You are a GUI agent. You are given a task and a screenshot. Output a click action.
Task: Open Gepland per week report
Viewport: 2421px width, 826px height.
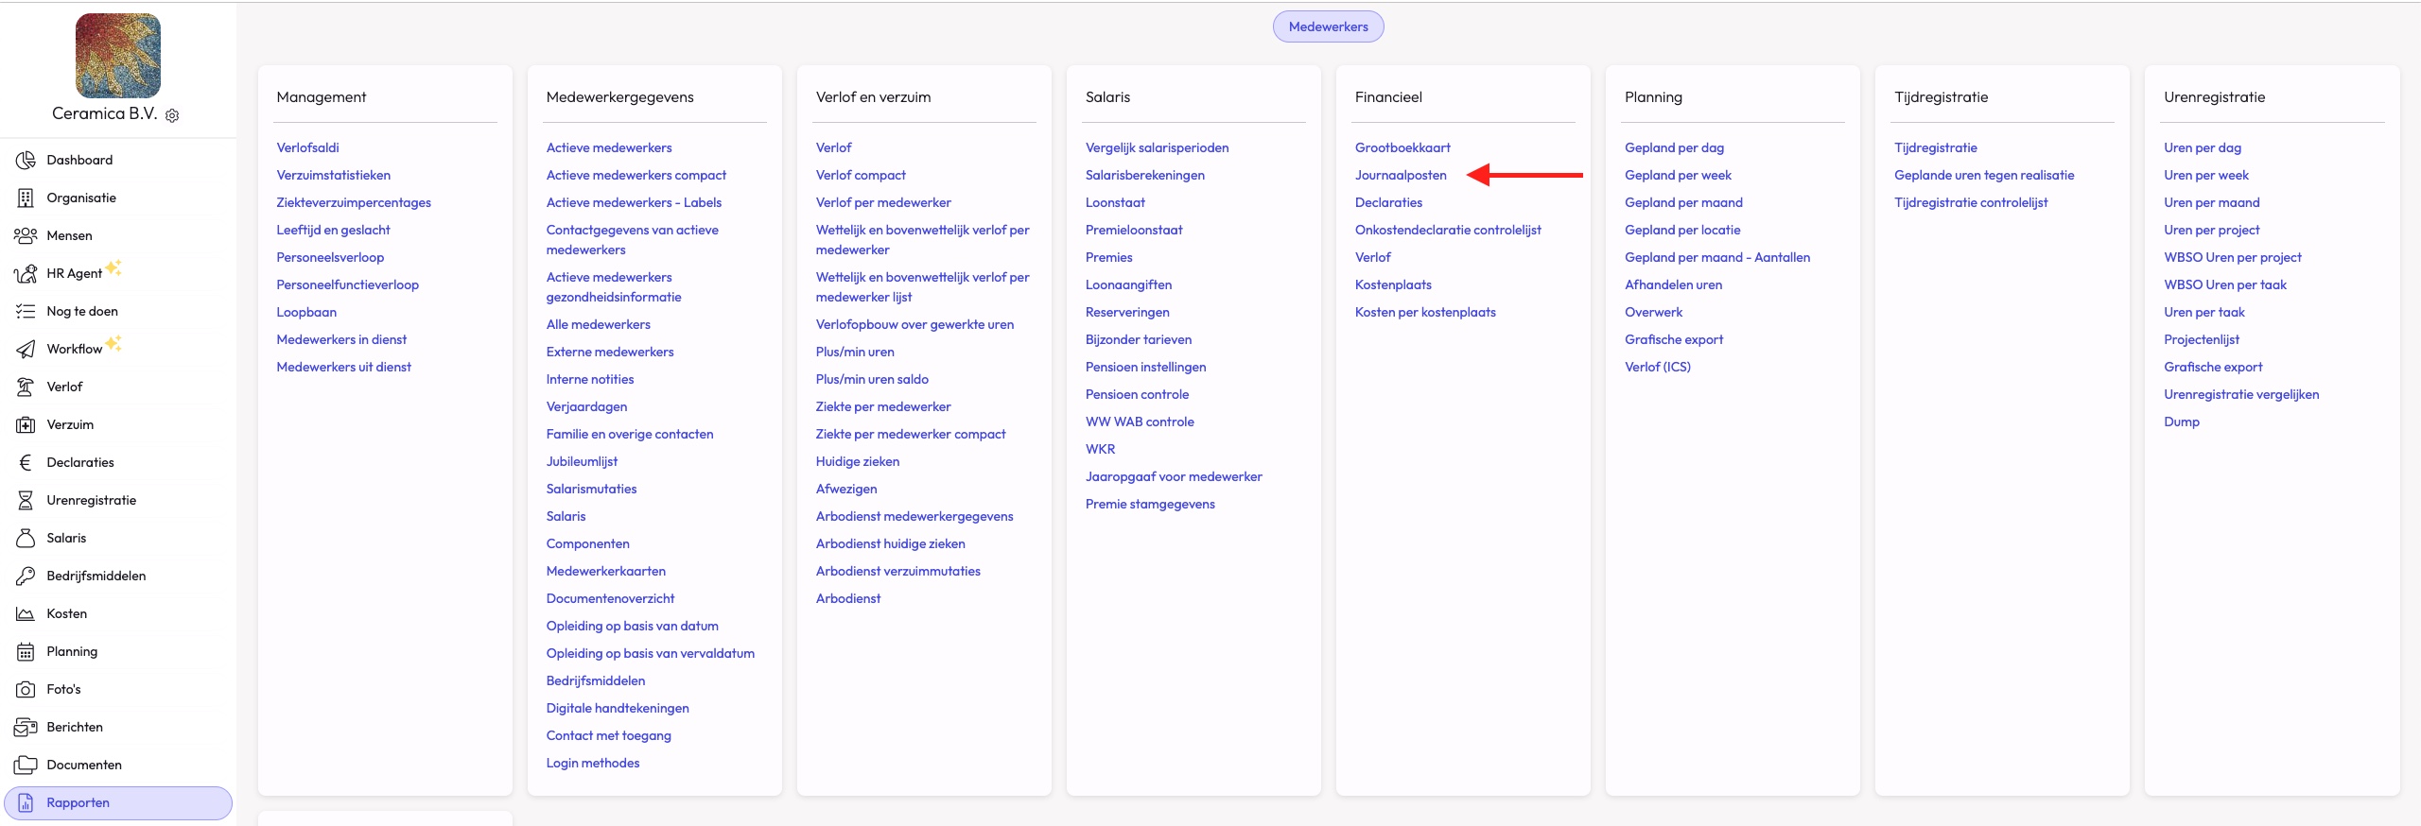pos(1678,175)
